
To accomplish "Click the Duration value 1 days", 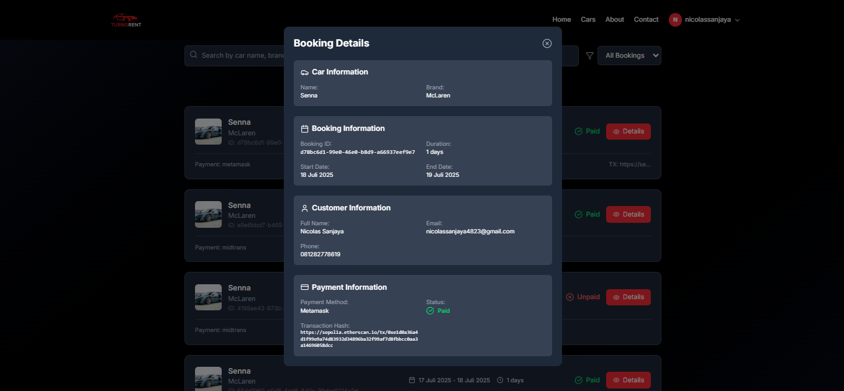I will click(x=435, y=152).
